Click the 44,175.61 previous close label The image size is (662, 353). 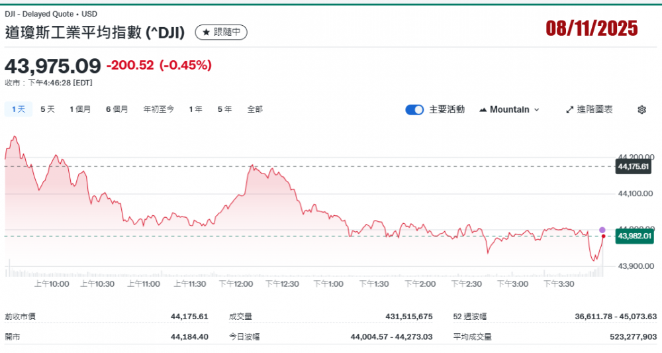(x=634, y=166)
